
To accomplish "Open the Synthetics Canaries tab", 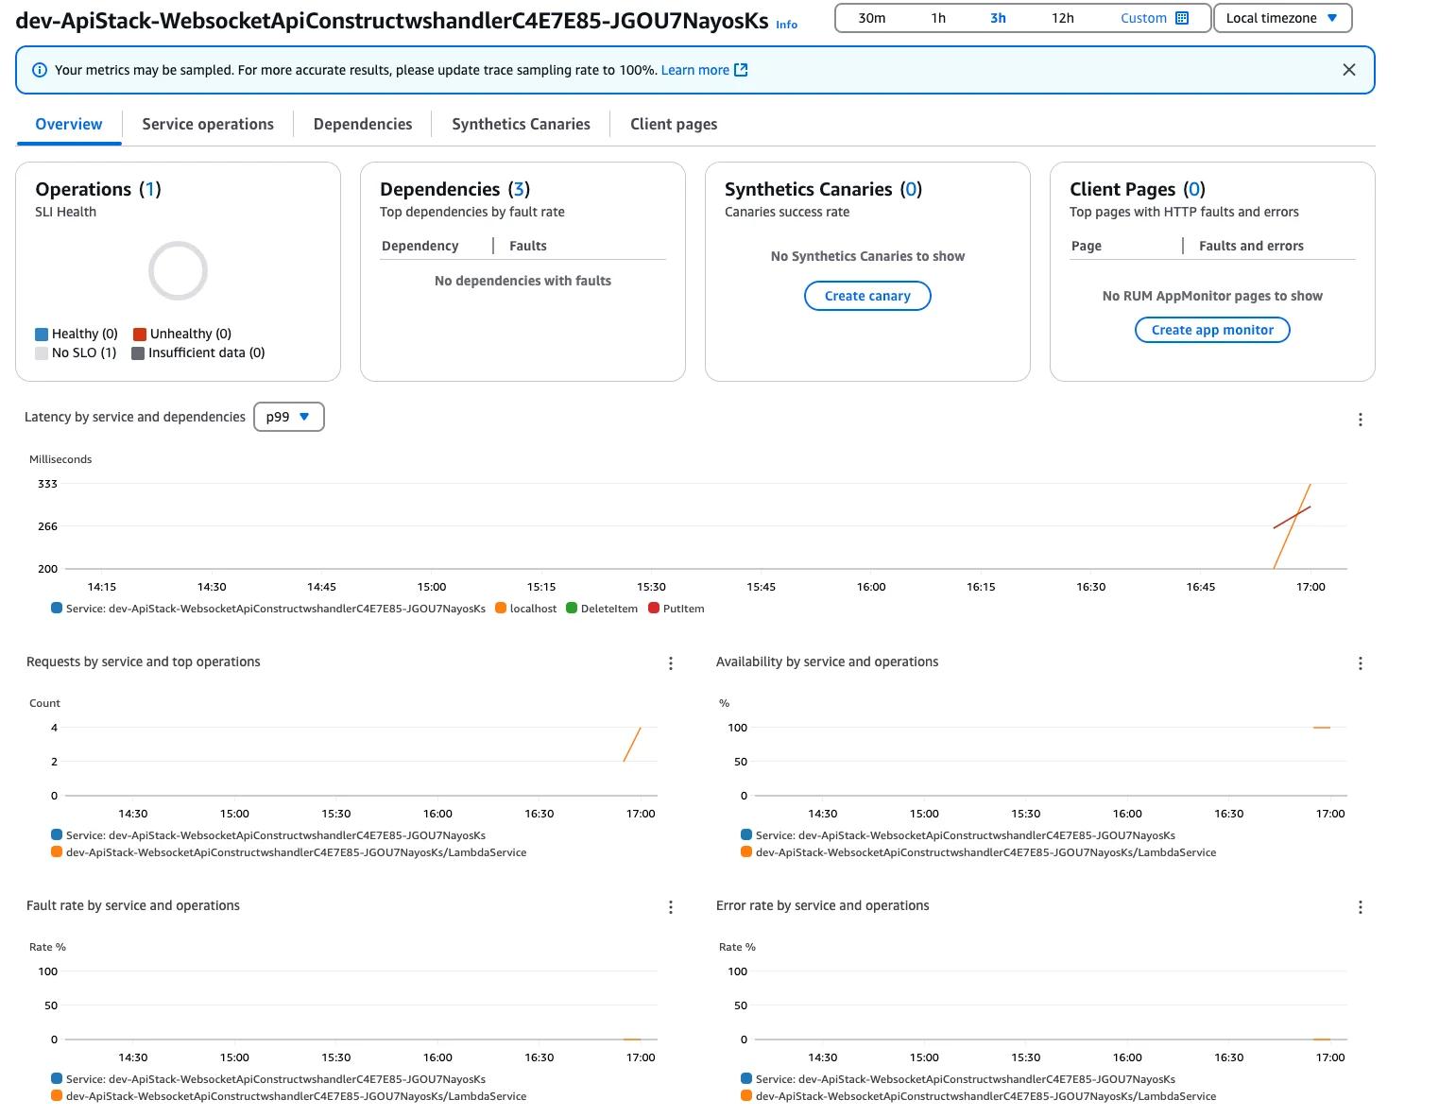I will [x=521, y=124].
